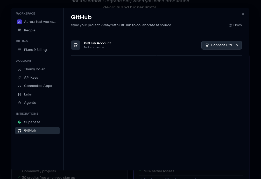Click the help circle icon beside Docs
Screen dimensions: 261x179
pos(230,25)
